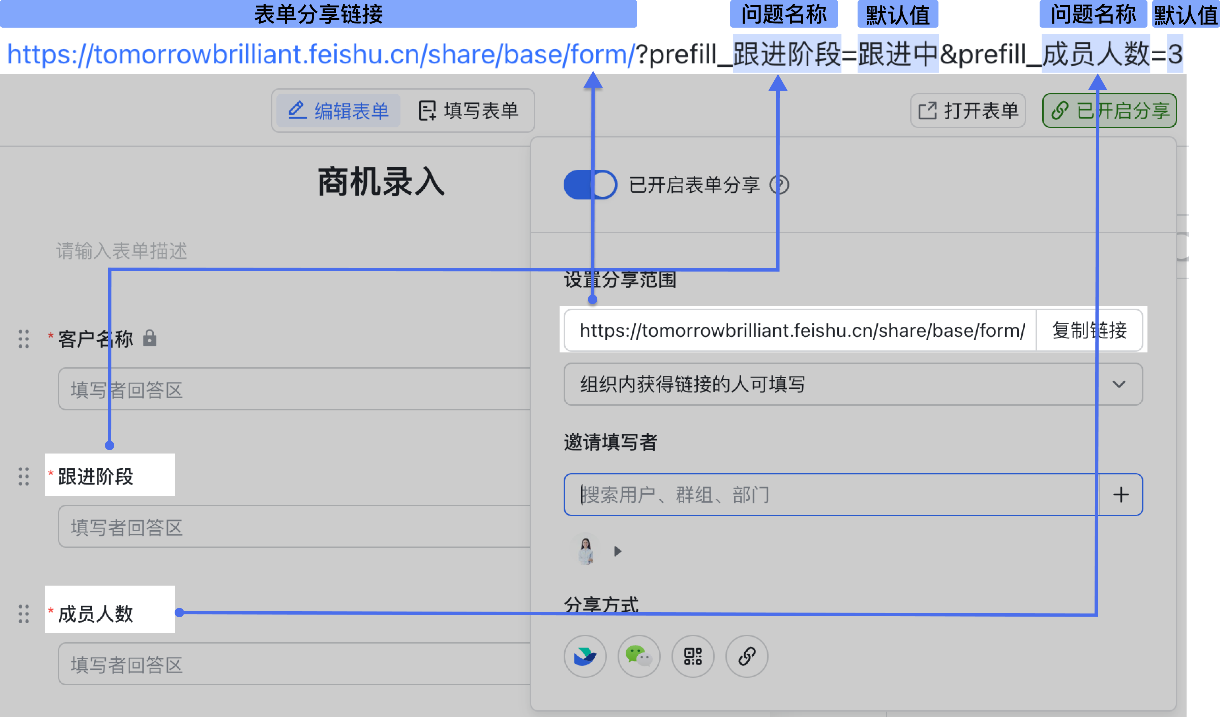Expand the invited members arrow next to avatar
The width and height of the screenshot is (1225, 717).
[617, 551]
